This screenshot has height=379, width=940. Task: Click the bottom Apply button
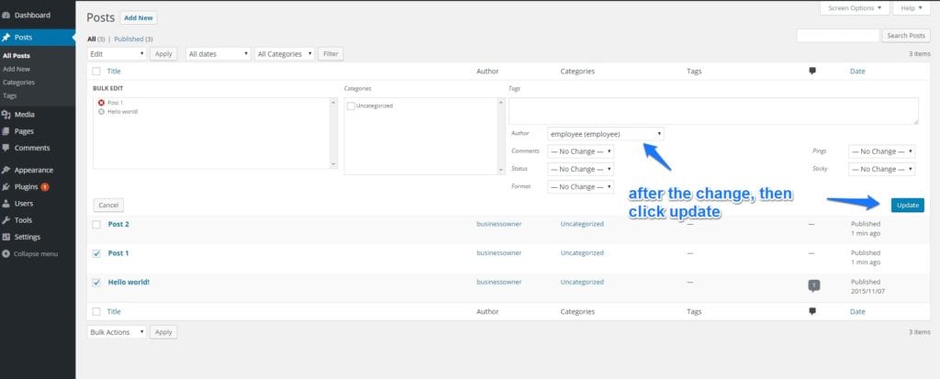click(x=163, y=332)
